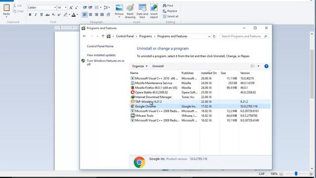Open the view options dropdown arrow

pyautogui.click(x=258, y=66)
